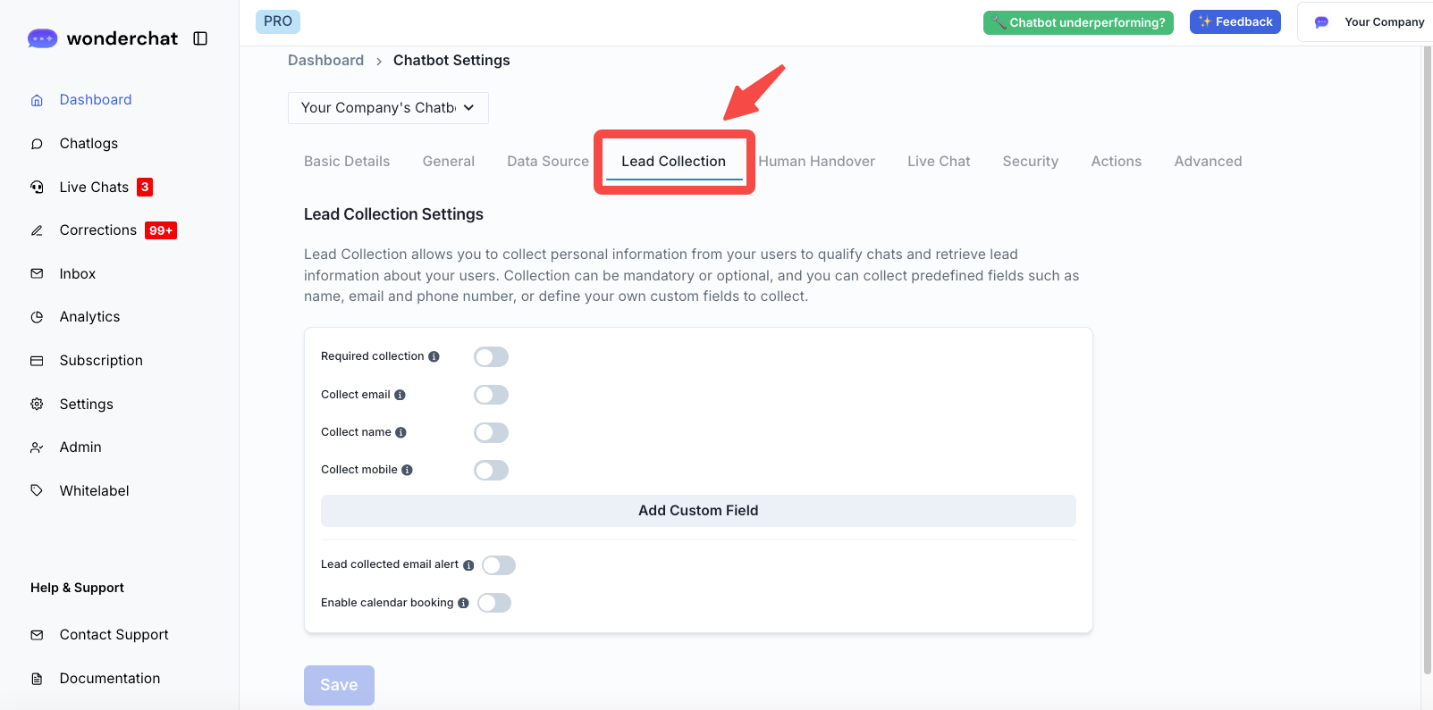Select the Analytics pie chart icon
The height and width of the screenshot is (710, 1433).
coord(37,317)
